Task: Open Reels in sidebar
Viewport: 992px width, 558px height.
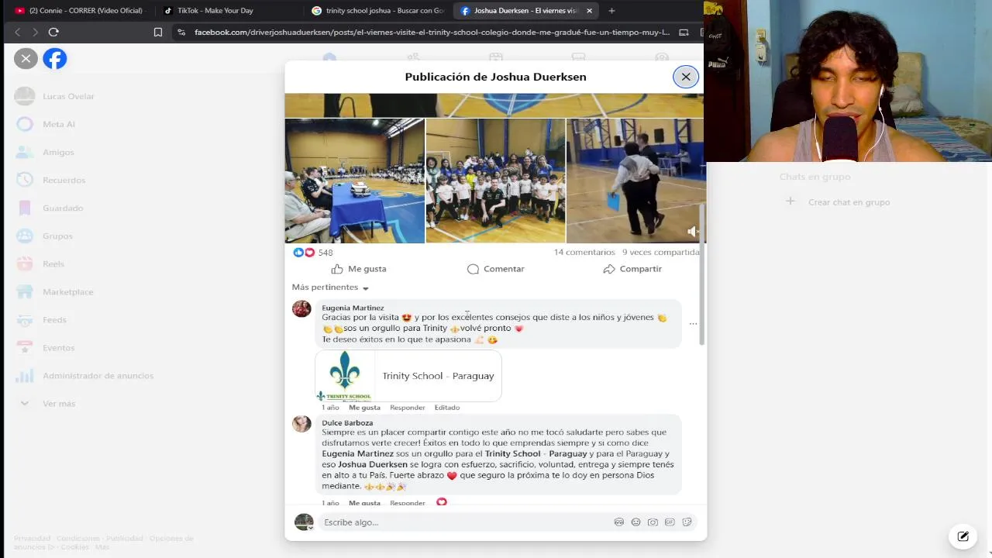Action: (x=53, y=263)
